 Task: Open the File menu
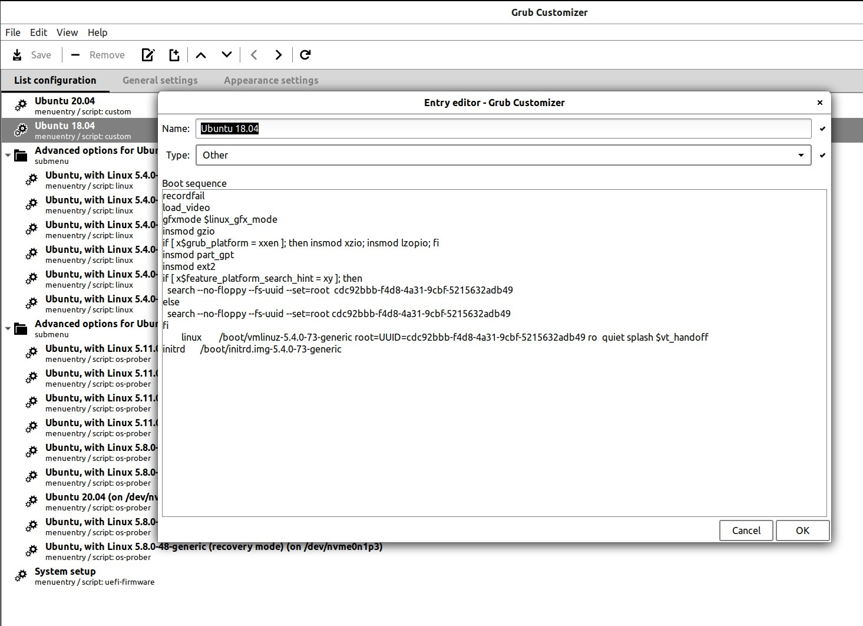coord(13,32)
